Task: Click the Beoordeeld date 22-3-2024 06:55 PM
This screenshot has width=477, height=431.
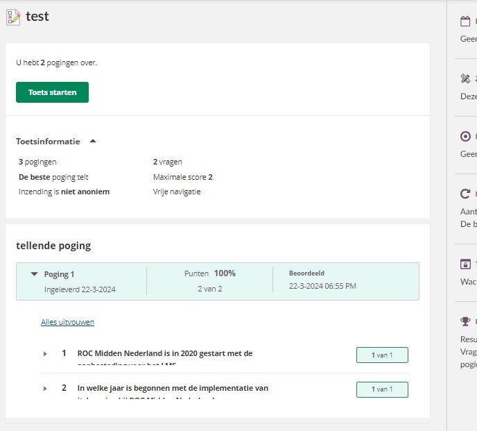Action: [x=322, y=286]
